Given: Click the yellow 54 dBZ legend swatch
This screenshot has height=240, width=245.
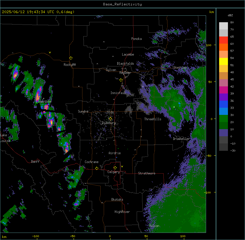Looking at the screenshot, I should (x=223, y=61).
